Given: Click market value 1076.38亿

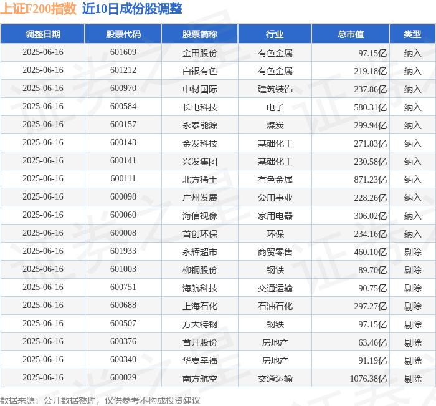Looking at the screenshot, I should 368,379.
